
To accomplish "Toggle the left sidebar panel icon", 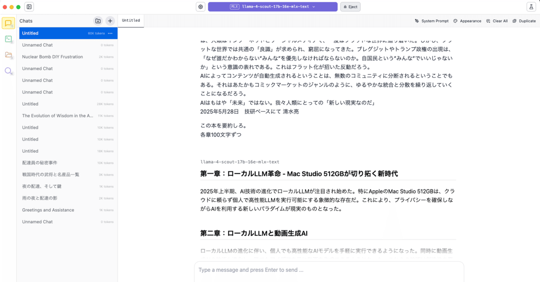I will 29,7.
